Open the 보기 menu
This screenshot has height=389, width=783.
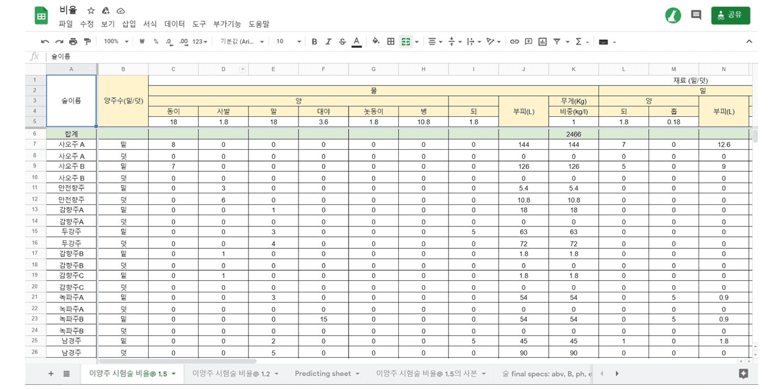[108, 24]
